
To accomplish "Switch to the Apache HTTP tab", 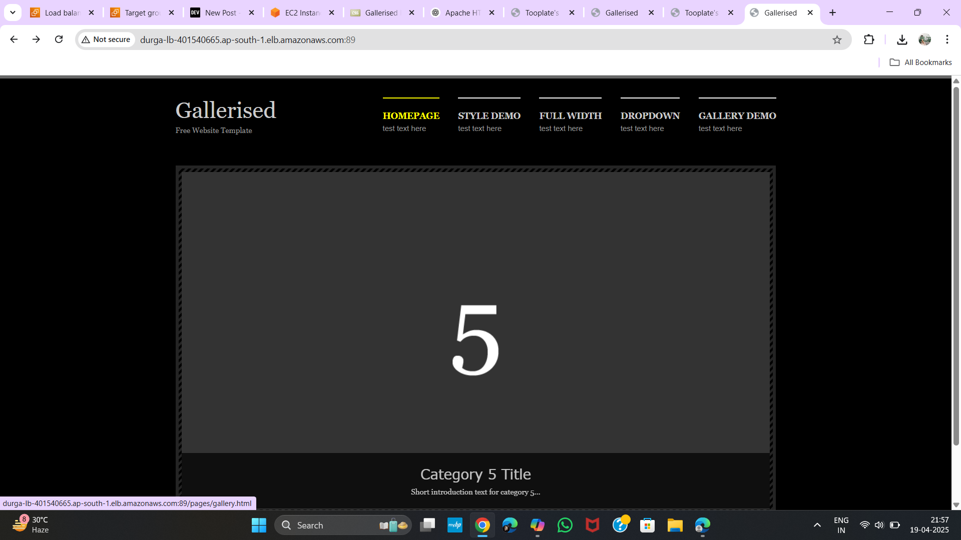I will click(x=455, y=12).
